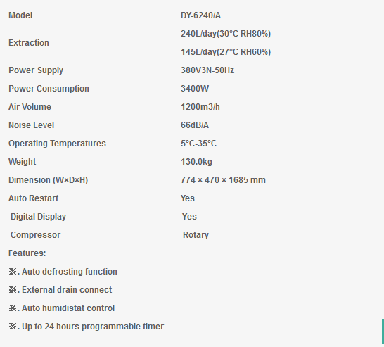Viewport: 384px width, 347px height.
Task: Click the 66dB/A noise level value
Action: pyautogui.click(x=195, y=125)
